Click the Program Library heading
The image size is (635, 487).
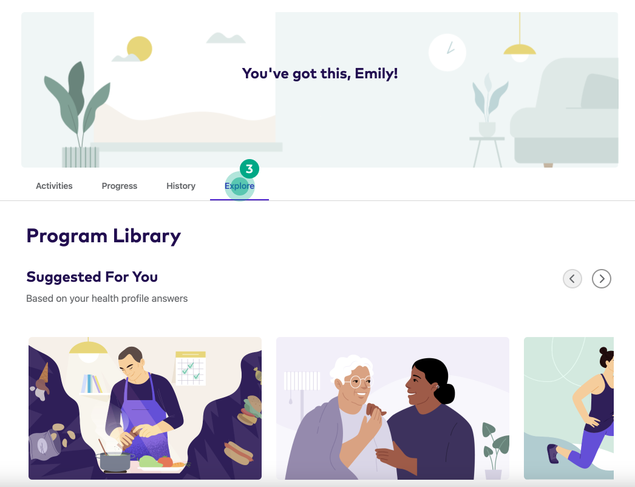[x=104, y=236]
